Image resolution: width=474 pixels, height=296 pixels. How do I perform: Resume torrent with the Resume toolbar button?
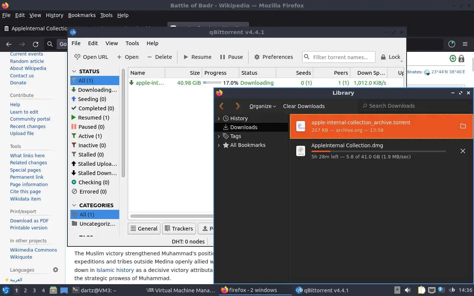197,57
